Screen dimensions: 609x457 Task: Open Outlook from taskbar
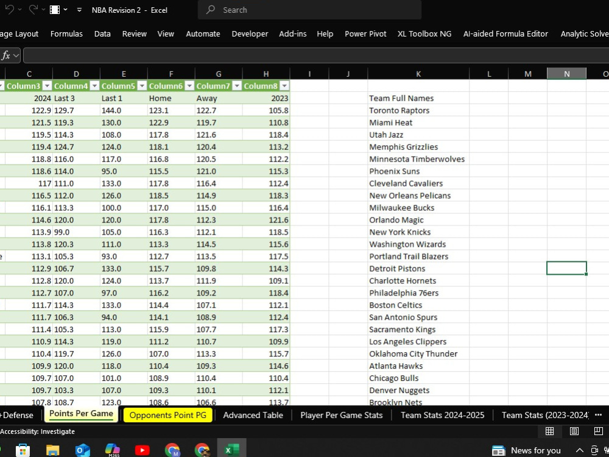(82, 450)
